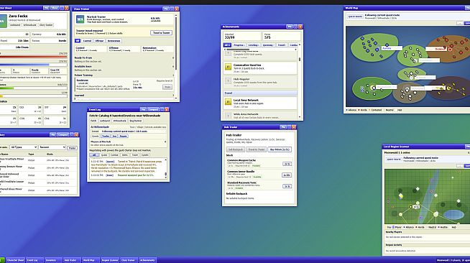Buy the Standard Recovery Tonic

(x=287, y=186)
